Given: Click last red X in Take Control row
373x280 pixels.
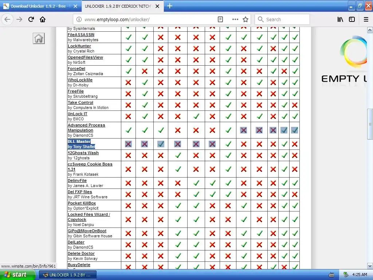Looking at the screenshot, I should pos(295,105).
